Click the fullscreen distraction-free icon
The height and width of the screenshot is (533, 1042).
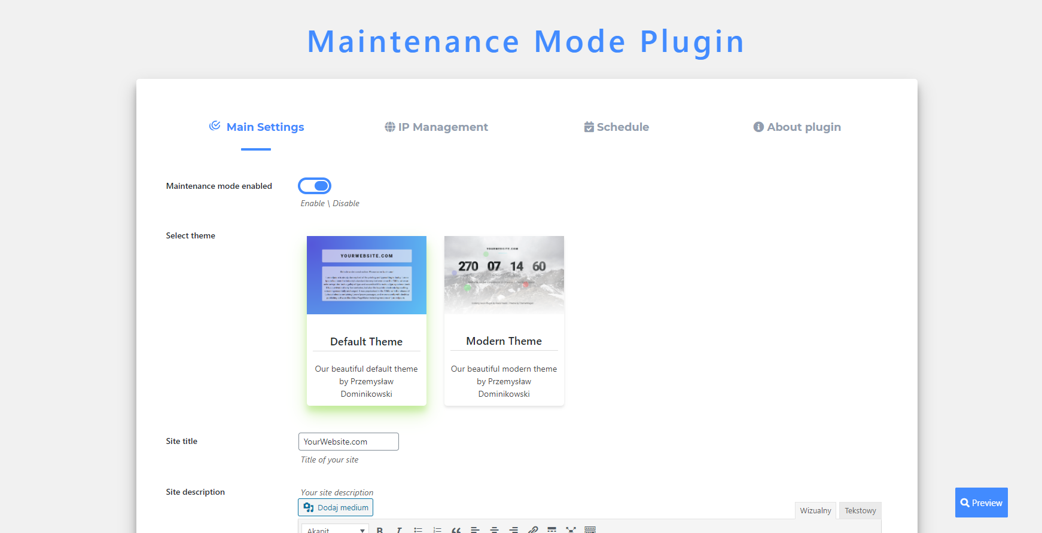pyautogui.click(x=571, y=530)
